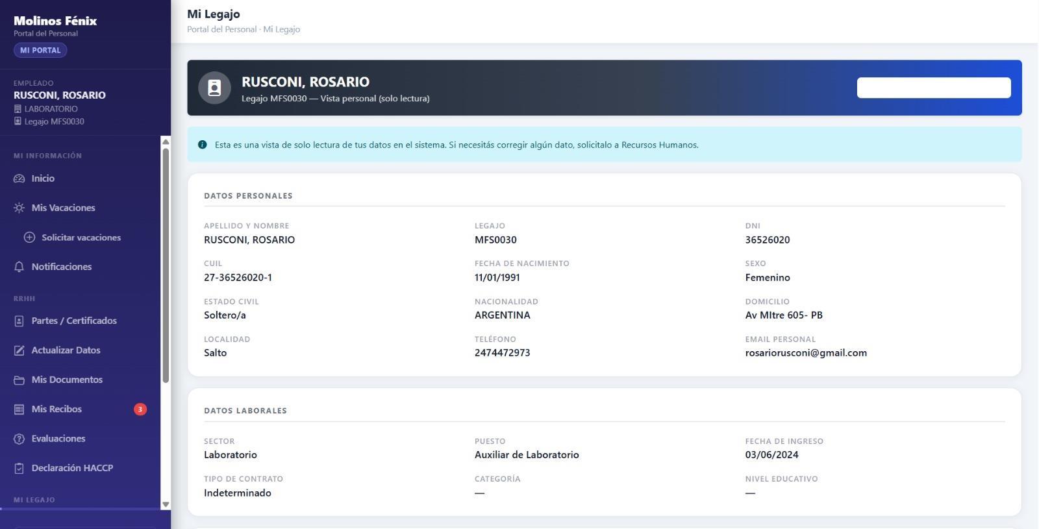Select the Puesto value Auxiliar de Laboratorio

(527, 455)
